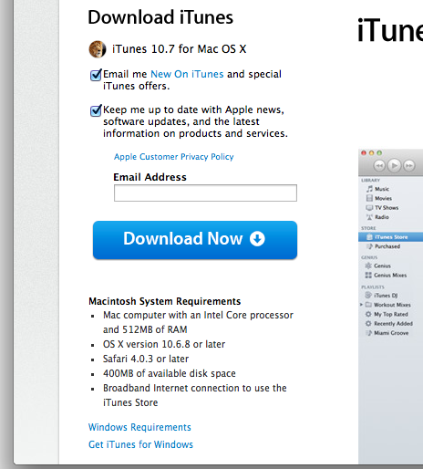Open the Windows Requirements link

pos(139,427)
